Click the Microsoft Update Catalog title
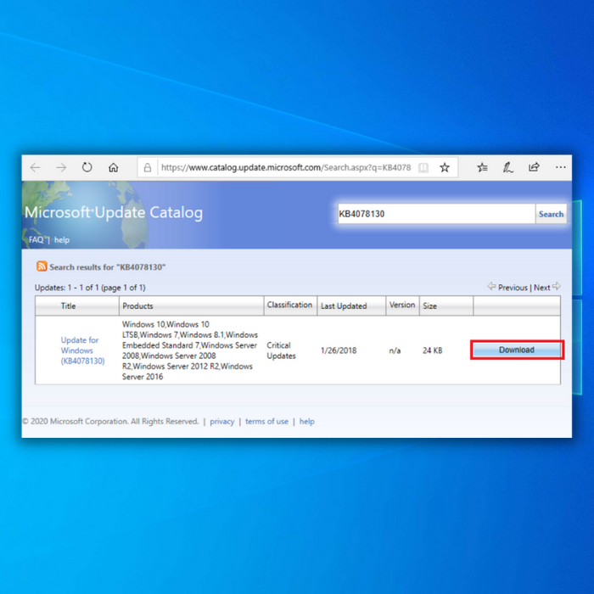594x594 pixels. [114, 212]
